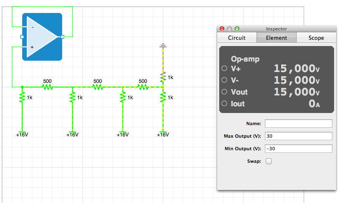Select the leftmost +16V voltage source

click(22, 134)
